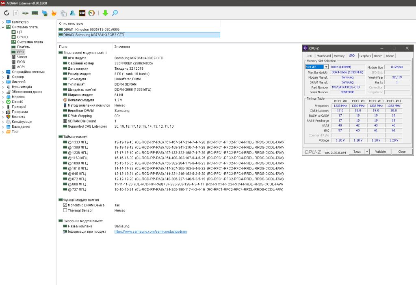Screen dimensions: 416x285
Task: Open the samsung.com semiconductor dram link
Action: click(x=151, y=231)
